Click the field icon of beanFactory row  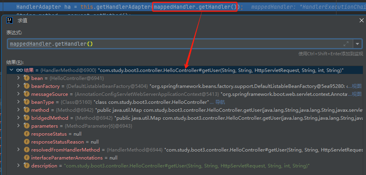click(27, 86)
